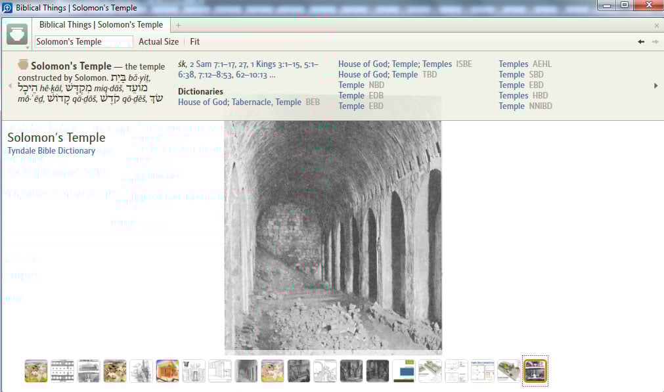The image size is (664, 392).
Task: Open the Tyndale Bible Dictionary link
Action: (51, 150)
